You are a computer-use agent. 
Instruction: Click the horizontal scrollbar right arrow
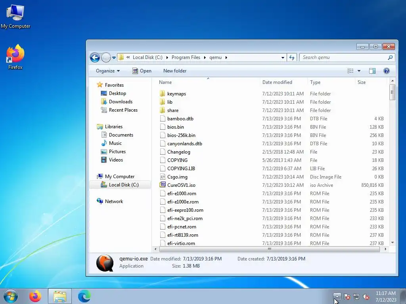[385, 249]
